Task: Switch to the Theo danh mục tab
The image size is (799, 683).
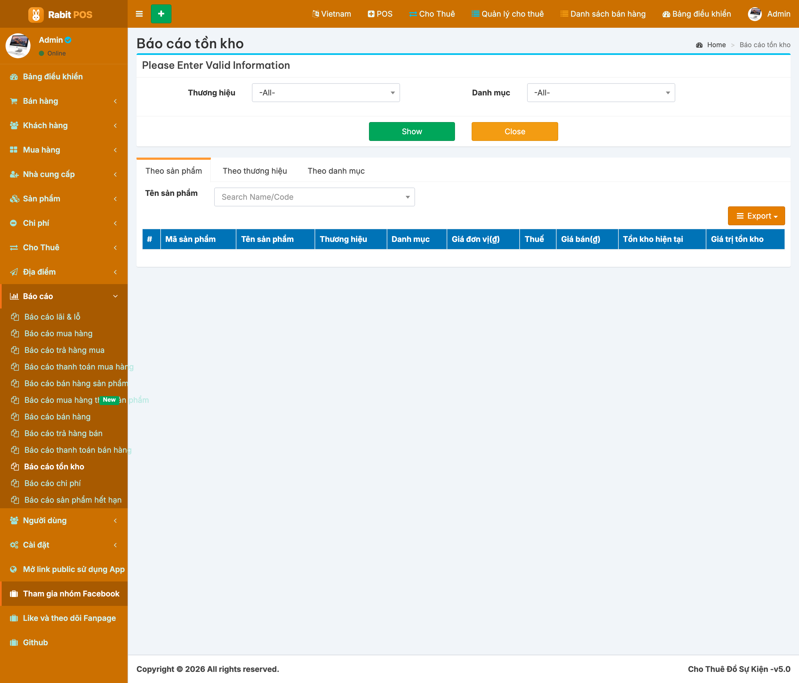Action: pos(336,171)
